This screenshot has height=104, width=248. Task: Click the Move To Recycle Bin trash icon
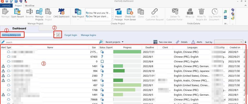point(202,11)
